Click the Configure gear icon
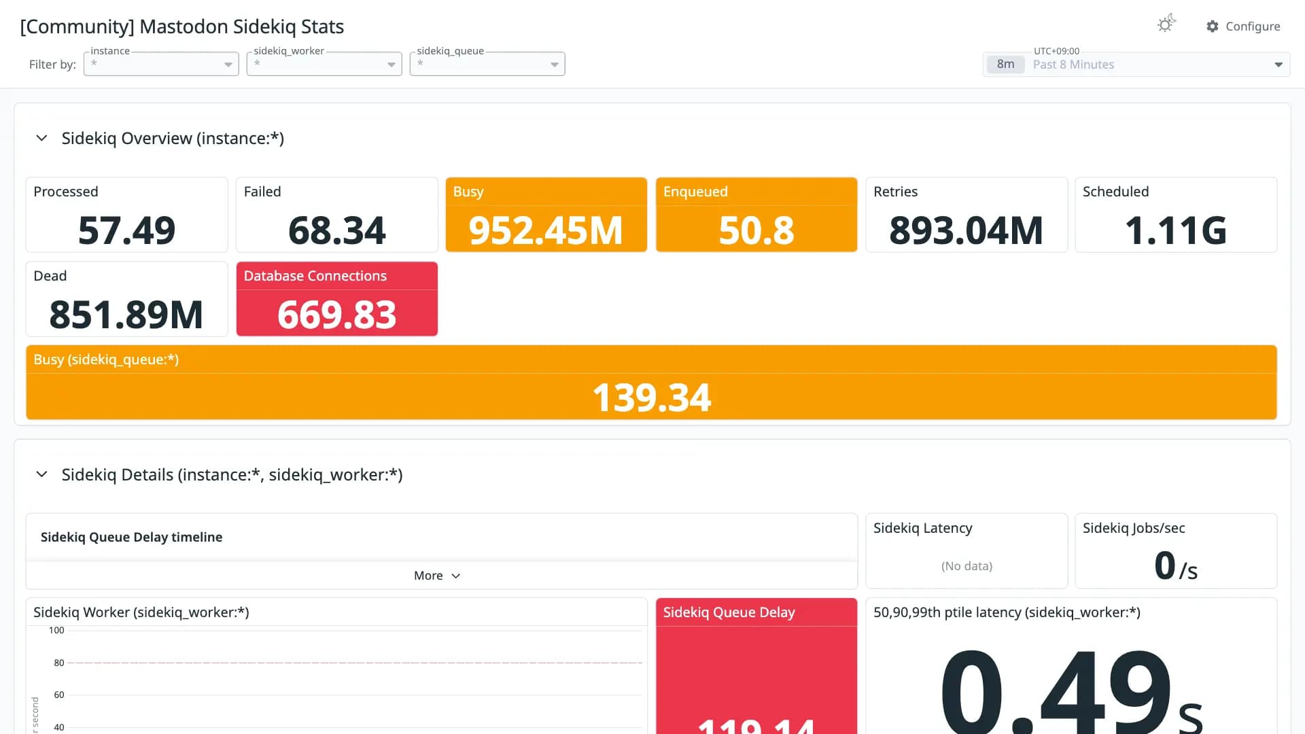The width and height of the screenshot is (1305, 734). click(x=1213, y=26)
